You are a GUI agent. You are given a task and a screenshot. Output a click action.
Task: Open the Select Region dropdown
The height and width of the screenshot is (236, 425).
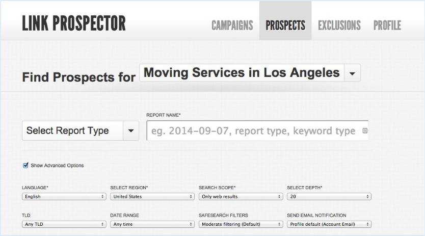click(152, 196)
